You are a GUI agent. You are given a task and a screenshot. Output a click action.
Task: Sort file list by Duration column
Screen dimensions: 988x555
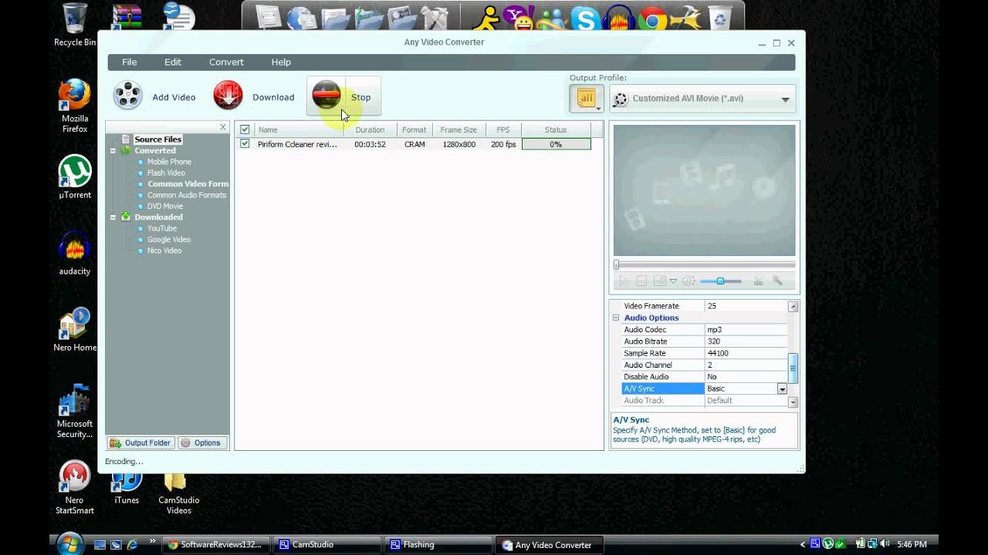coord(370,129)
